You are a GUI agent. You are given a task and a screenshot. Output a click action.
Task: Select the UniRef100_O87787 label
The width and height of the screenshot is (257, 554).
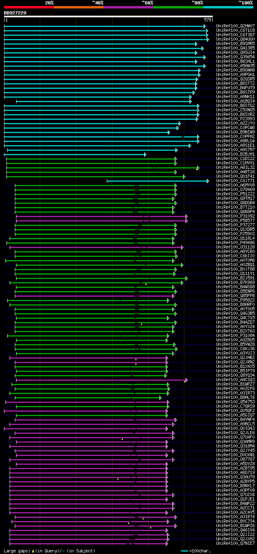click(235, 459)
